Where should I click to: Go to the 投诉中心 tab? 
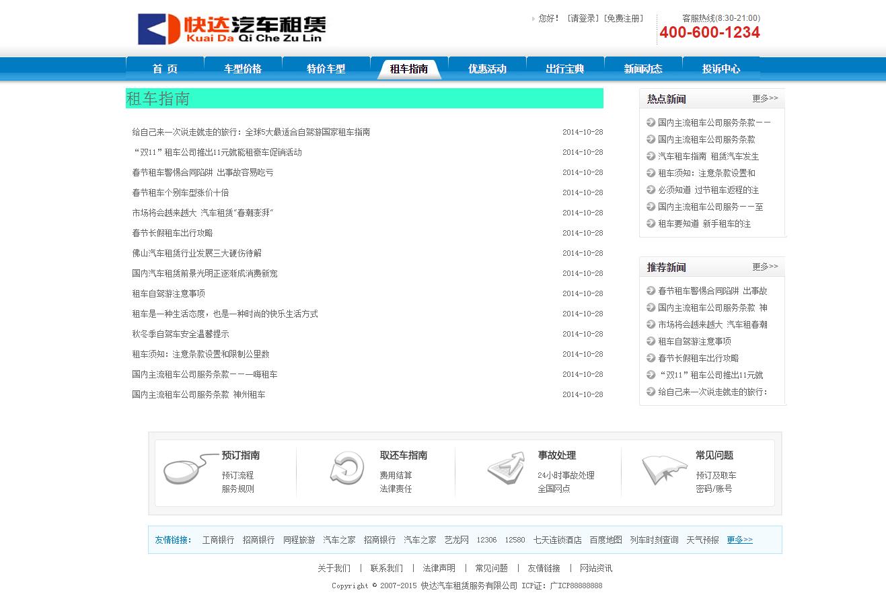pos(721,69)
